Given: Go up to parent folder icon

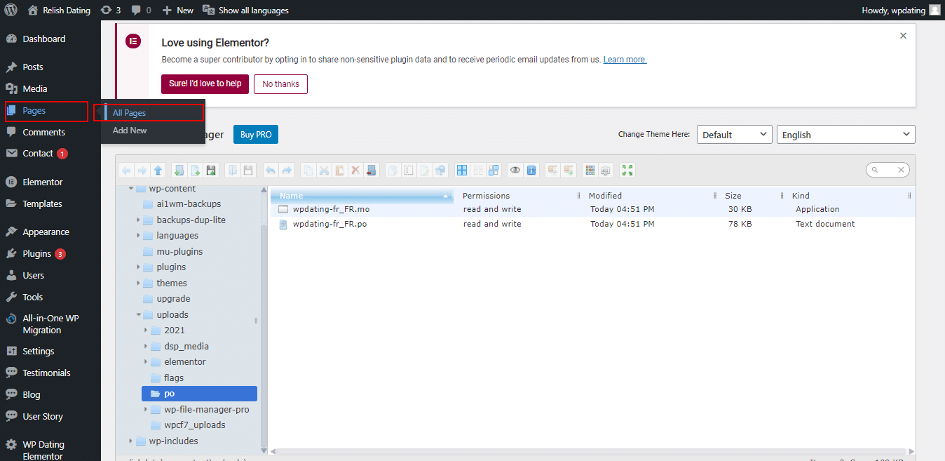Looking at the screenshot, I should click(158, 170).
